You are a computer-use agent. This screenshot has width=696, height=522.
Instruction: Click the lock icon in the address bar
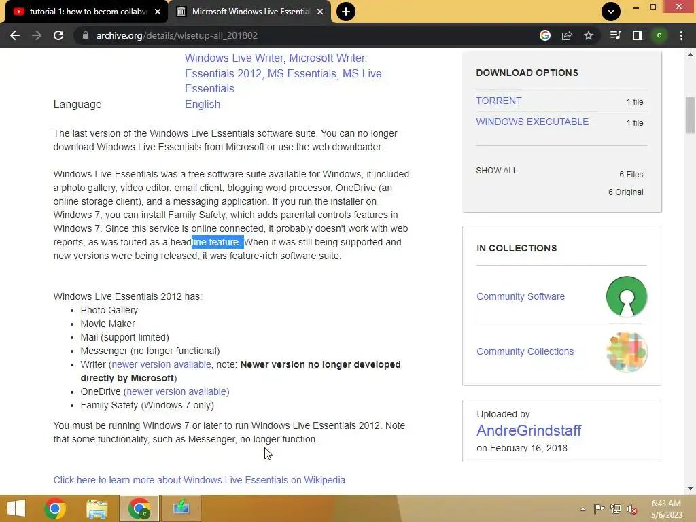pyautogui.click(x=86, y=35)
